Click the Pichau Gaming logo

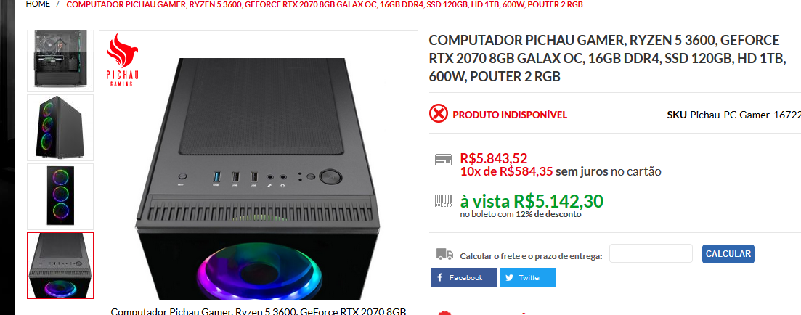123,60
